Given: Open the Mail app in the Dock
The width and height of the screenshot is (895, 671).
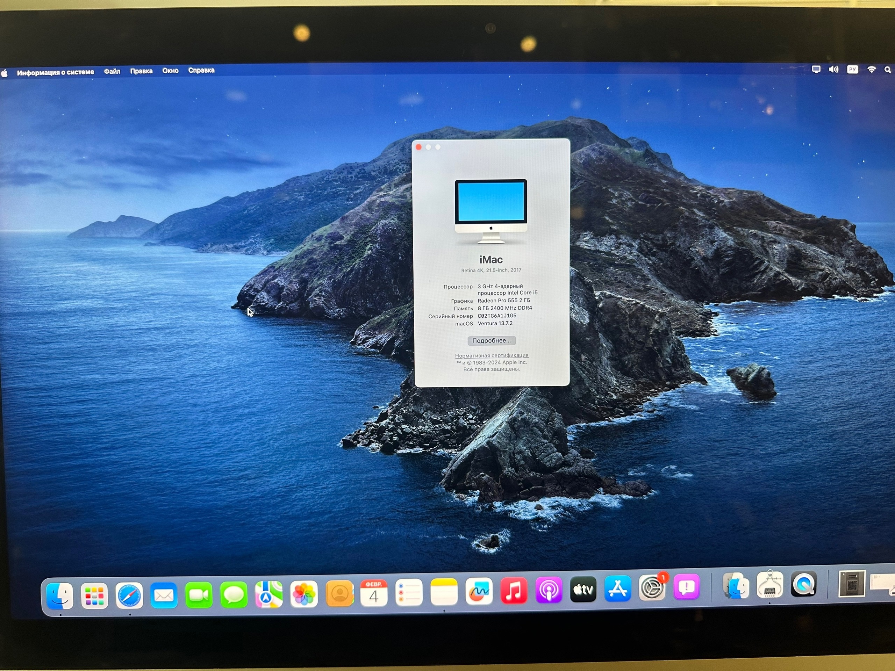Looking at the screenshot, I should [x=164, y=596].
